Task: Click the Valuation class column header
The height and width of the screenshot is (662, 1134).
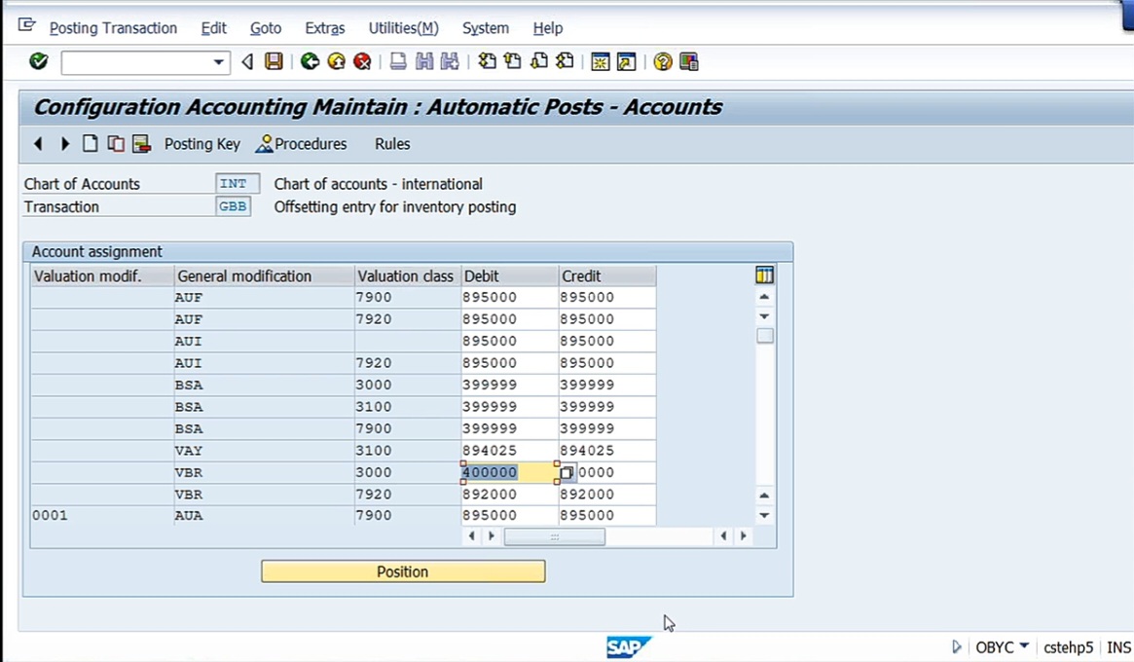Action: point(407,276)
